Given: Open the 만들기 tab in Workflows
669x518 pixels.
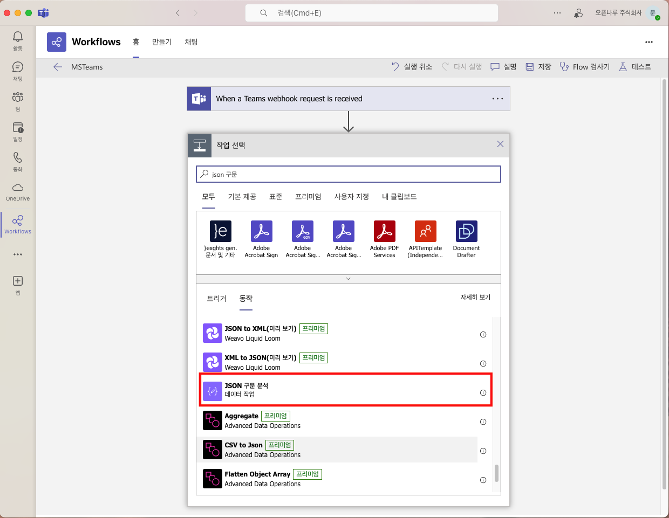Looking at the screenshot, I should (162, 42).
